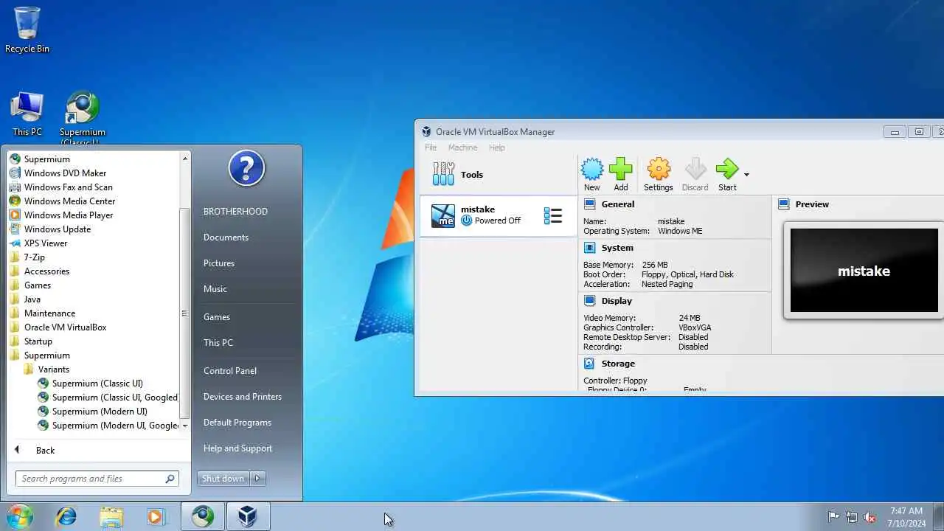Open Devices and Printers
The width and height of the screenshot is (944, 531).
click(x=243, y=396)
